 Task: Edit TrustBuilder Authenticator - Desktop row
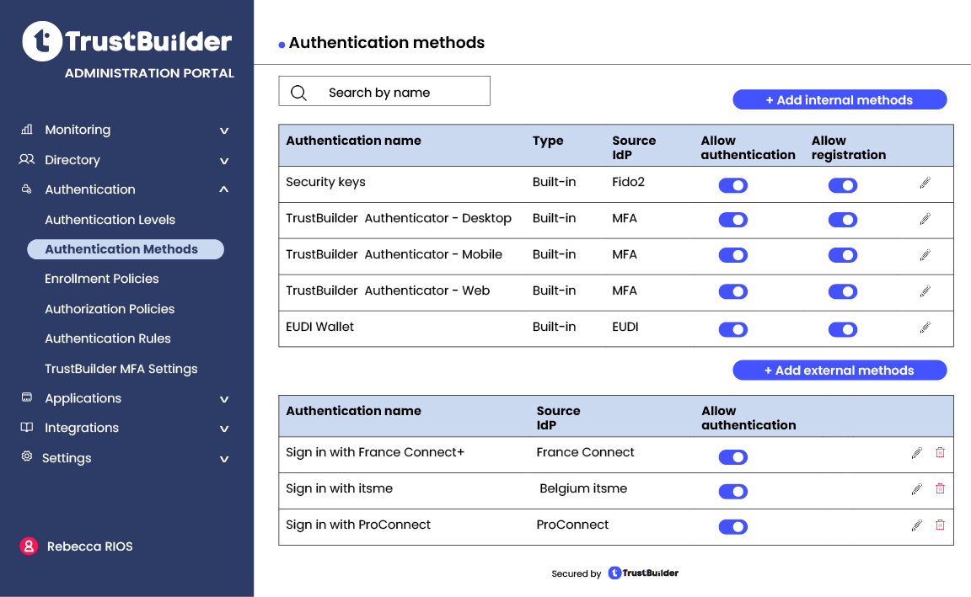925,218
